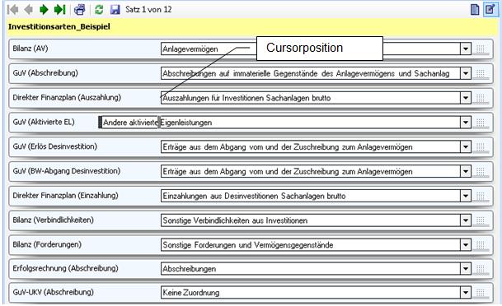Click the 'GuV-UKV (Abschreibung)' label
This screenshot has height=306, width=502.
click(x=53, y=292)
